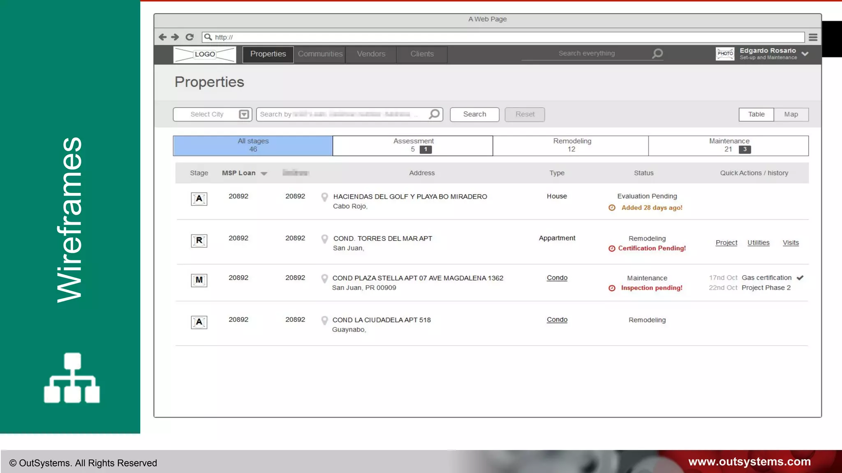Click the user PHOTO thumbnail
This screenshot has height=473, width=842.
(x=725, y=54)
